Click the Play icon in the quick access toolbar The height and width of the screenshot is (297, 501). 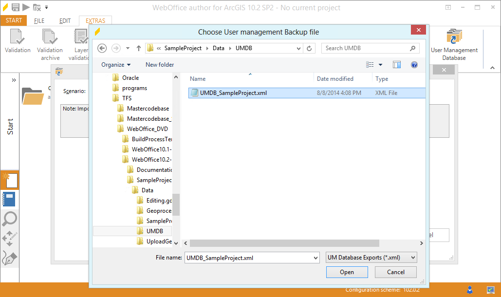coord(26,7)
